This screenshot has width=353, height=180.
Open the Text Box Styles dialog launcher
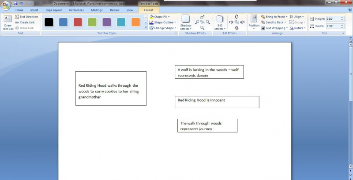pyautogui.click(x=175, y=33)
